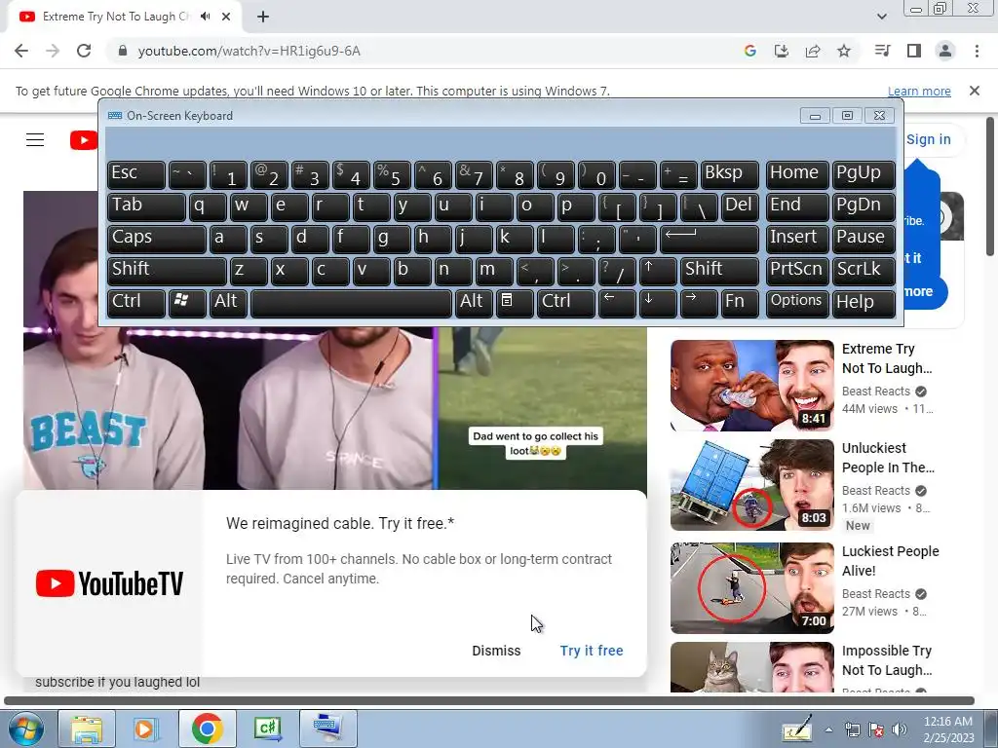Close the Chrome update info bar
This screenshot has width=998, height=748.
975,91
